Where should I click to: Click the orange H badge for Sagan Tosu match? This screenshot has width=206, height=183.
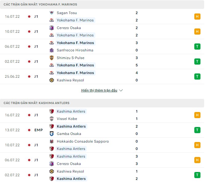197,17
